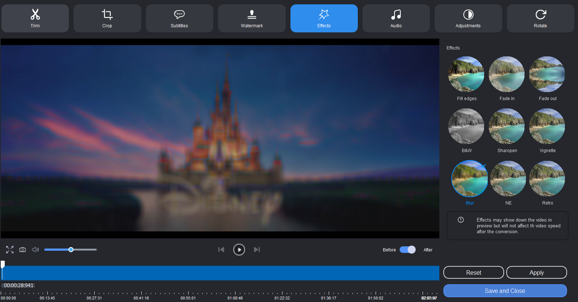This screenshot has width=578, height=302.
Task: Click the current time 00:00:28:941 field
Action: point(19,285)
